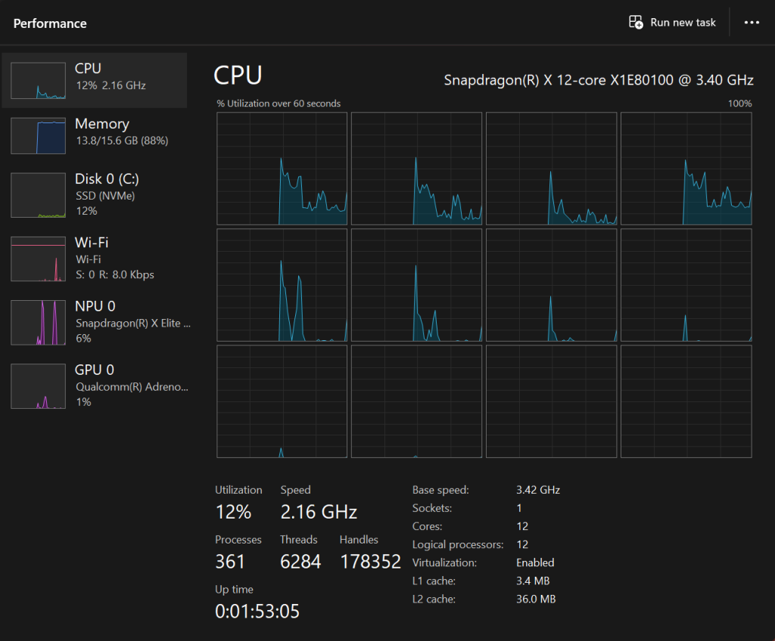Click the Run new task icon

636,23
